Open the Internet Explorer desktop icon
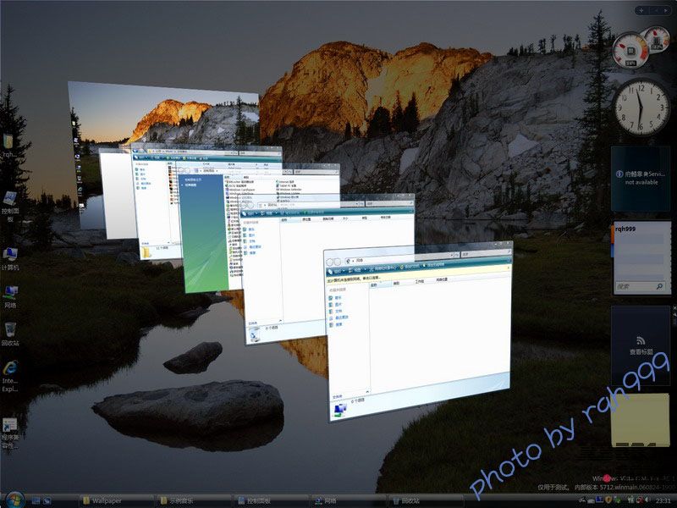Viewport: 677px width, 508px height. click(10, 370)
